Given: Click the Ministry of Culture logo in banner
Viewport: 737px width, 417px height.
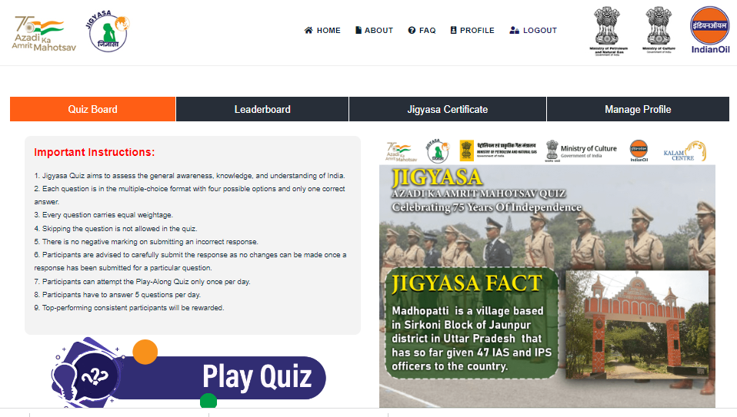Looking at the screenshot, I should pos(581,151).
